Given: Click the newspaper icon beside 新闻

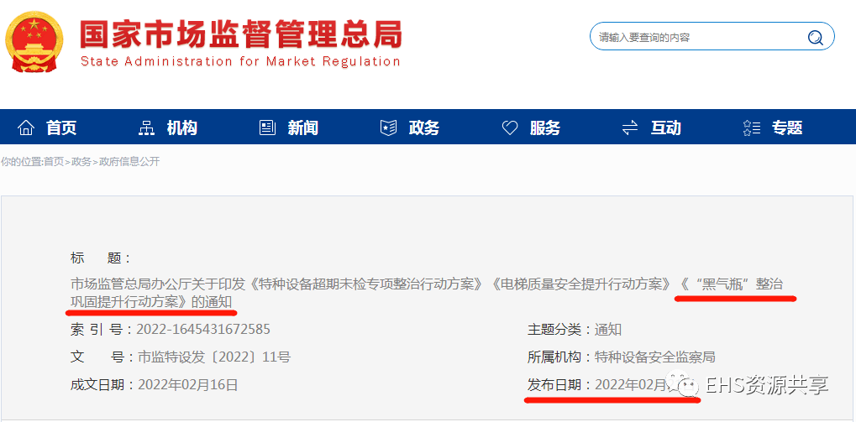Looking at the screenshot, I should (x=267, y=128).
